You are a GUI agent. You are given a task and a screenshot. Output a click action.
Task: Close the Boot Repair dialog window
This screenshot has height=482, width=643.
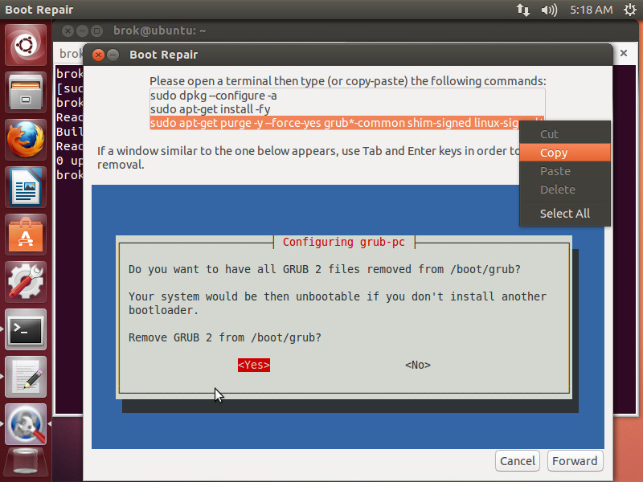98,55
